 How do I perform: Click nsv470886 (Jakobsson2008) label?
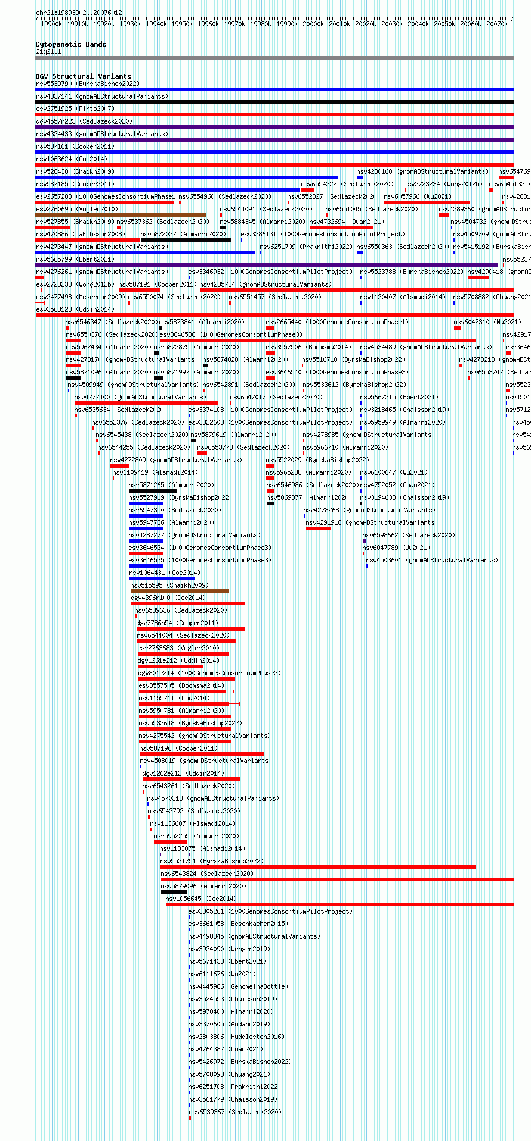tap(81, 234)
